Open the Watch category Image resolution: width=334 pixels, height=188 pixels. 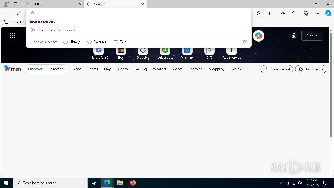(178, 69)
